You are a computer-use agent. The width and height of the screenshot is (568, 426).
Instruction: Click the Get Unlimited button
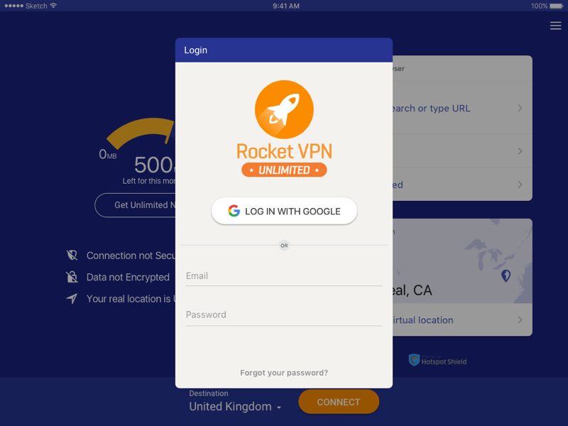pos(135,205)
